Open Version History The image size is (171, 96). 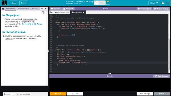[x=161, y=9]
